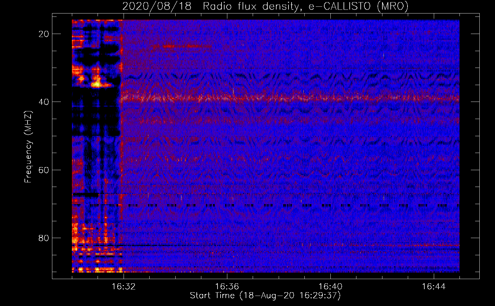
Task: Click the 16:40 time tick label
Action: click(x=330, y=287)
